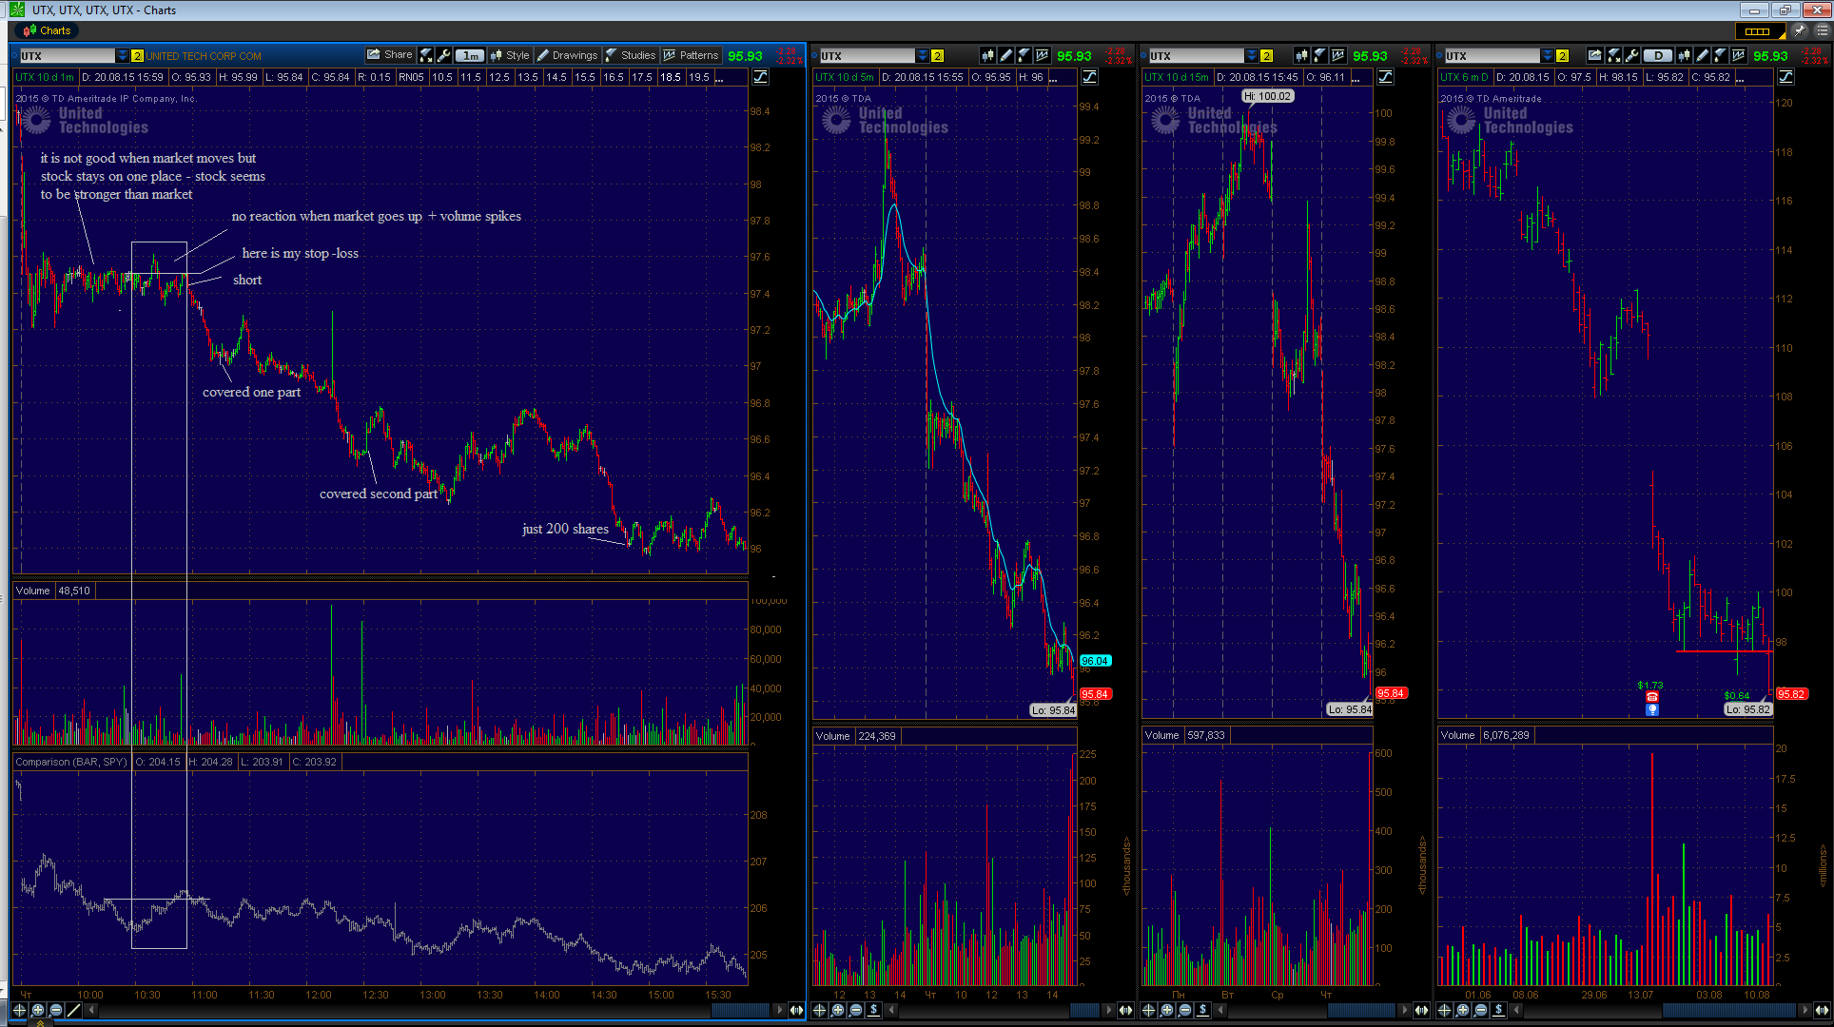Show more studies via ellipsis in first chart
This screenshot has width=1834, height=1027.
coord(718,77)
